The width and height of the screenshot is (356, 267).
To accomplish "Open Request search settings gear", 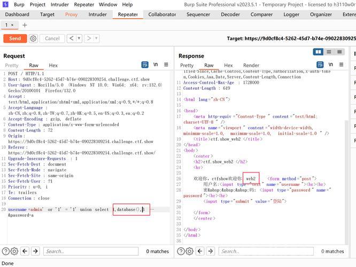I will [14, 252].
